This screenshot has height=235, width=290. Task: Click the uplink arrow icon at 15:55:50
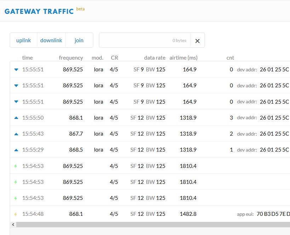pyautogui.click(x=16, y=118)
